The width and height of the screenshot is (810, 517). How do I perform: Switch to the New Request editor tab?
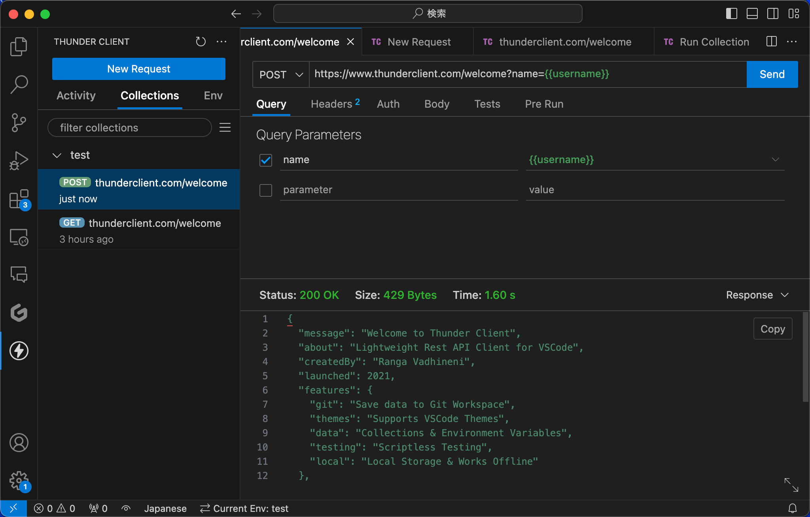coord(418,42)
